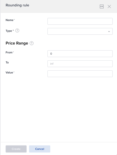Click the greyed-out Create button
The height and width of the screenshot is (155, 117).
coord(16,149)
